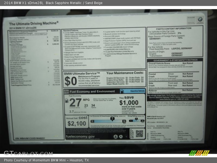Click the GTCARLOT.COM watermark logo
Image resolution: width=217 pixels, height=163 pixels.
[28, 153]
